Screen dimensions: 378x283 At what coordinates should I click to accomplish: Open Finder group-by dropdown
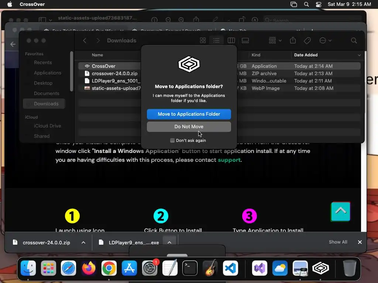275,41
